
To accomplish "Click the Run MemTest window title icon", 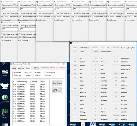I will [11, 64].
